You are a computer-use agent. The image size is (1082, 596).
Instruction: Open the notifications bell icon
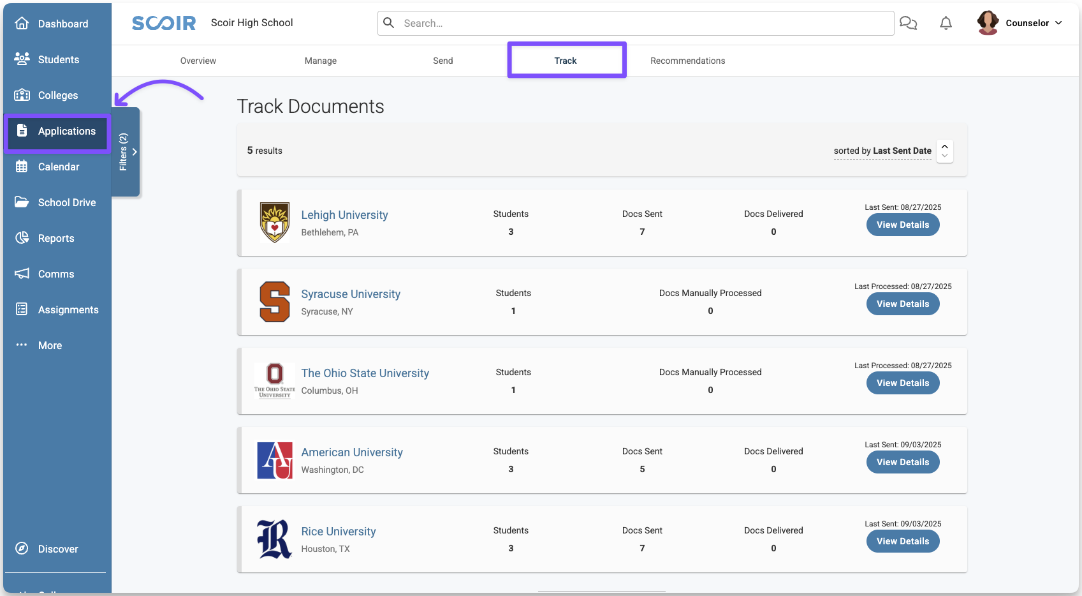(946, 23)
